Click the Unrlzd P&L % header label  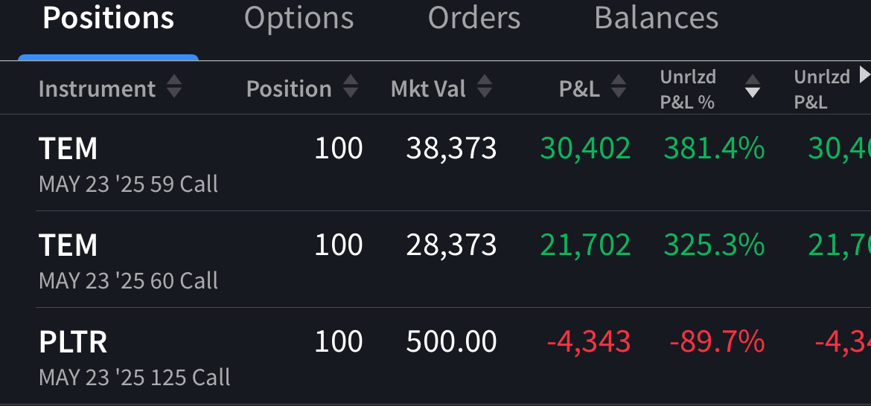(687, 89)
